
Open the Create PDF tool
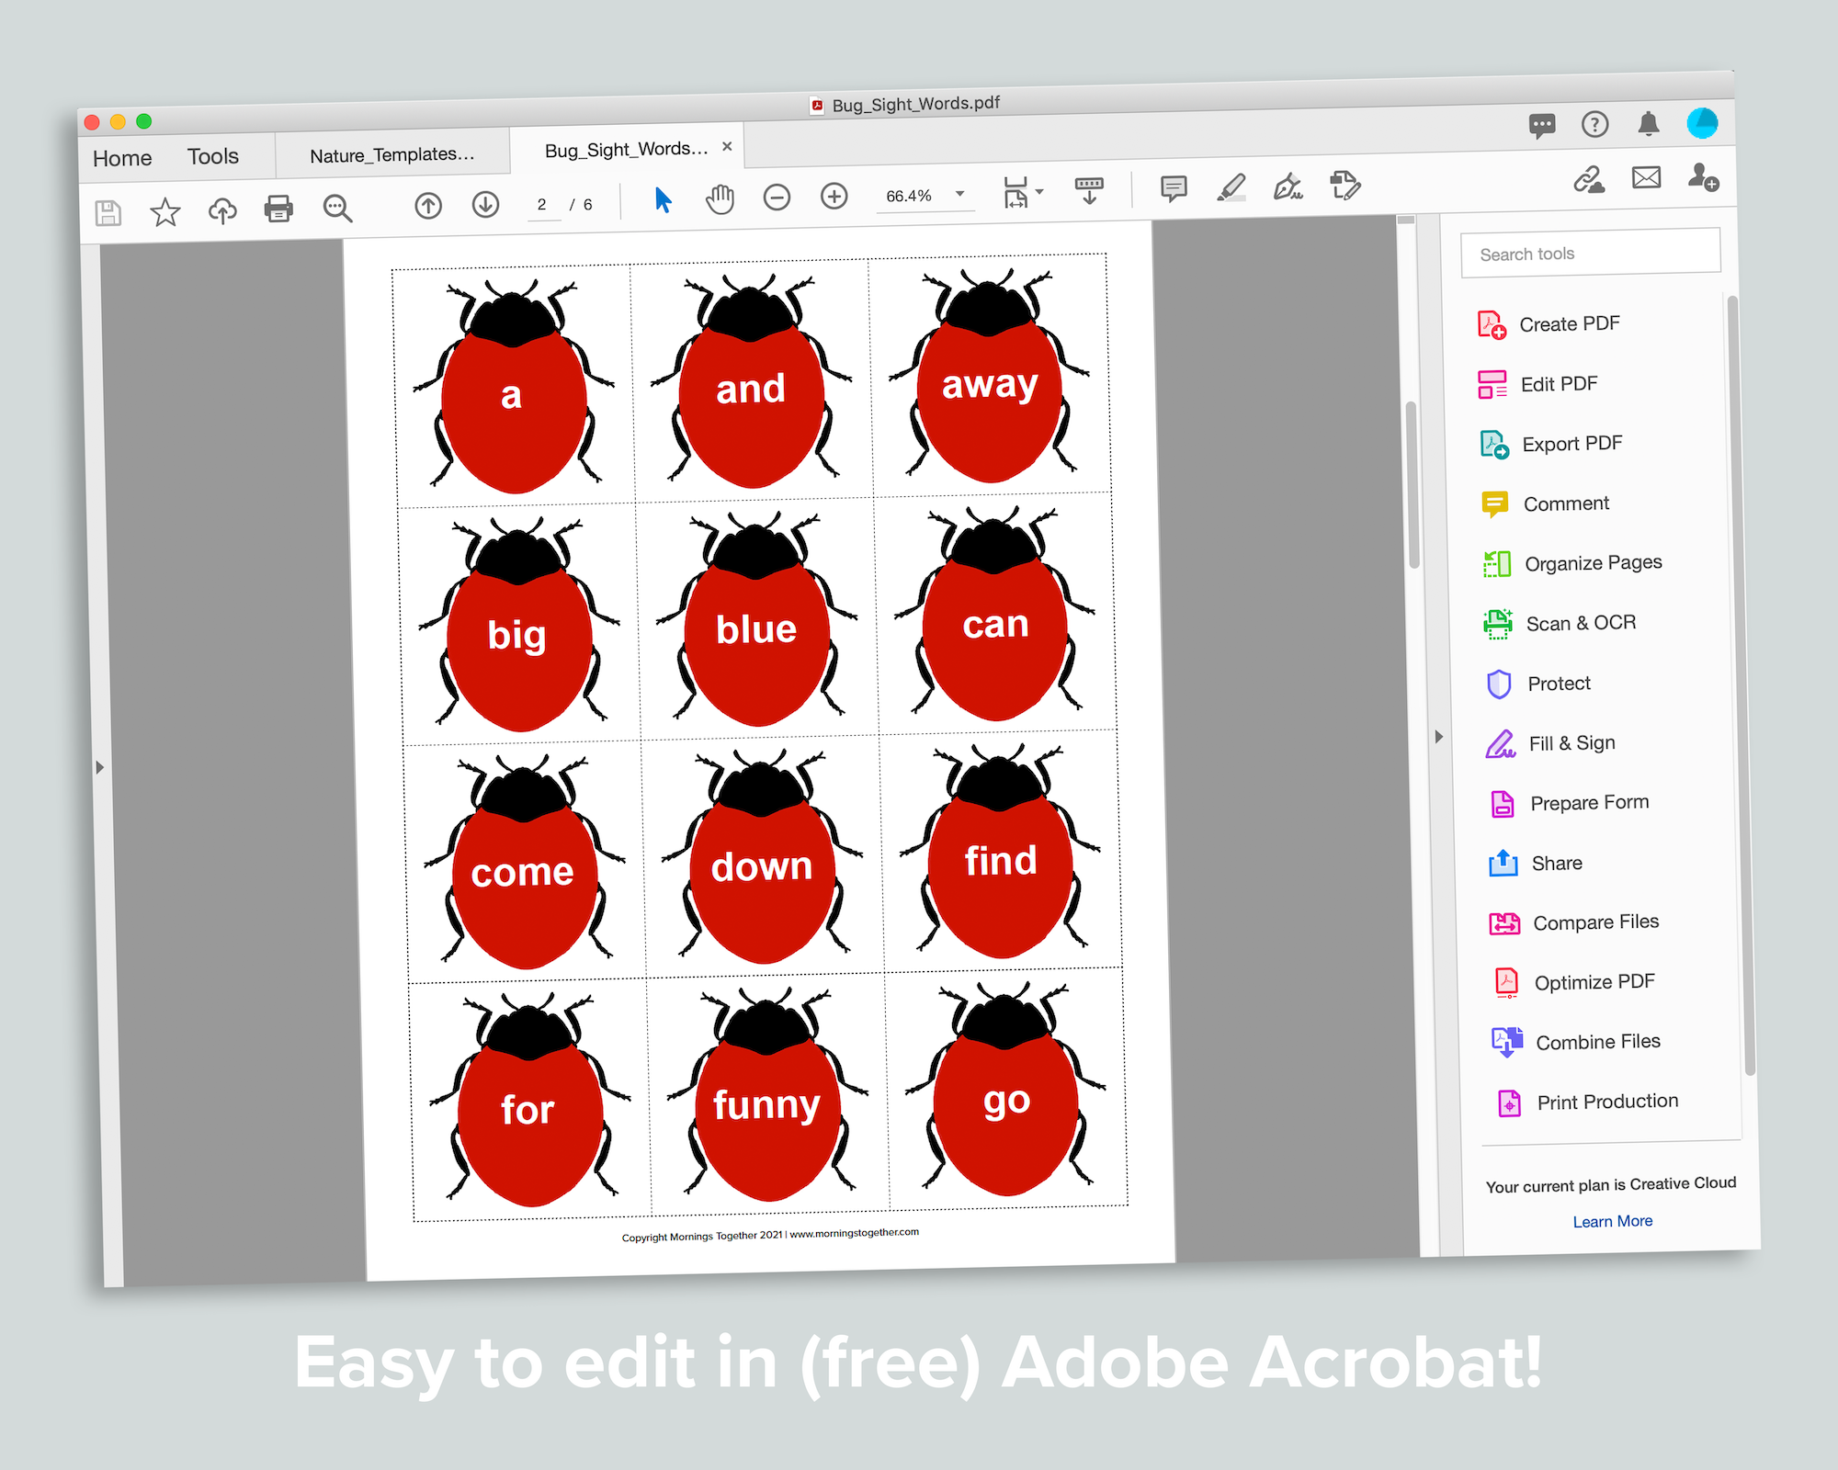1549,324
